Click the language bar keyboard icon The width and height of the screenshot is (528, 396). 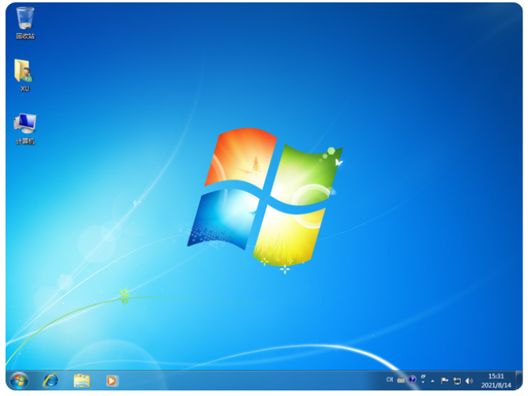tap(401, 380)
